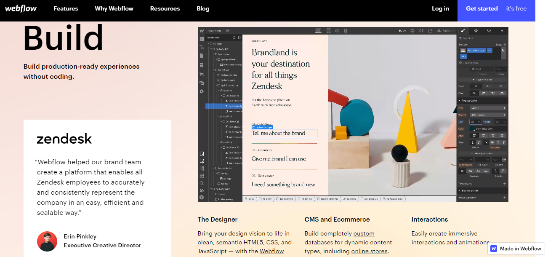Switch to the Interactions lightning tab
Image resolution: width=548 pixels, height=257 pixels.
pos(502,31)
